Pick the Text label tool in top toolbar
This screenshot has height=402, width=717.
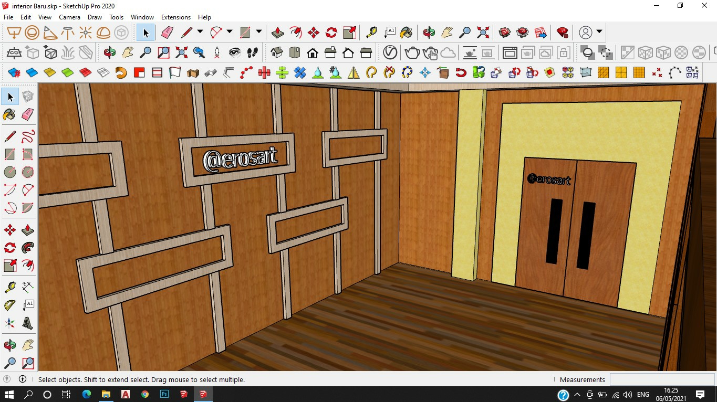click(x=389, y=33)
